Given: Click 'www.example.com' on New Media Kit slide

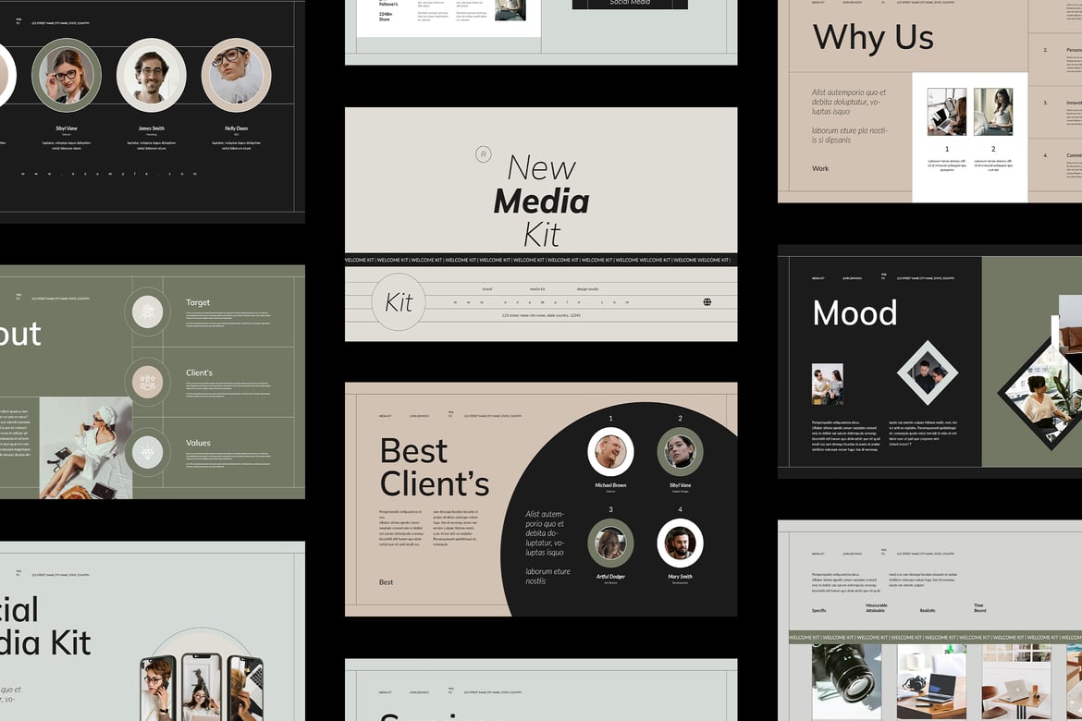Looking at the screenshot, I should pyautogui.click(x=541, y=302).
